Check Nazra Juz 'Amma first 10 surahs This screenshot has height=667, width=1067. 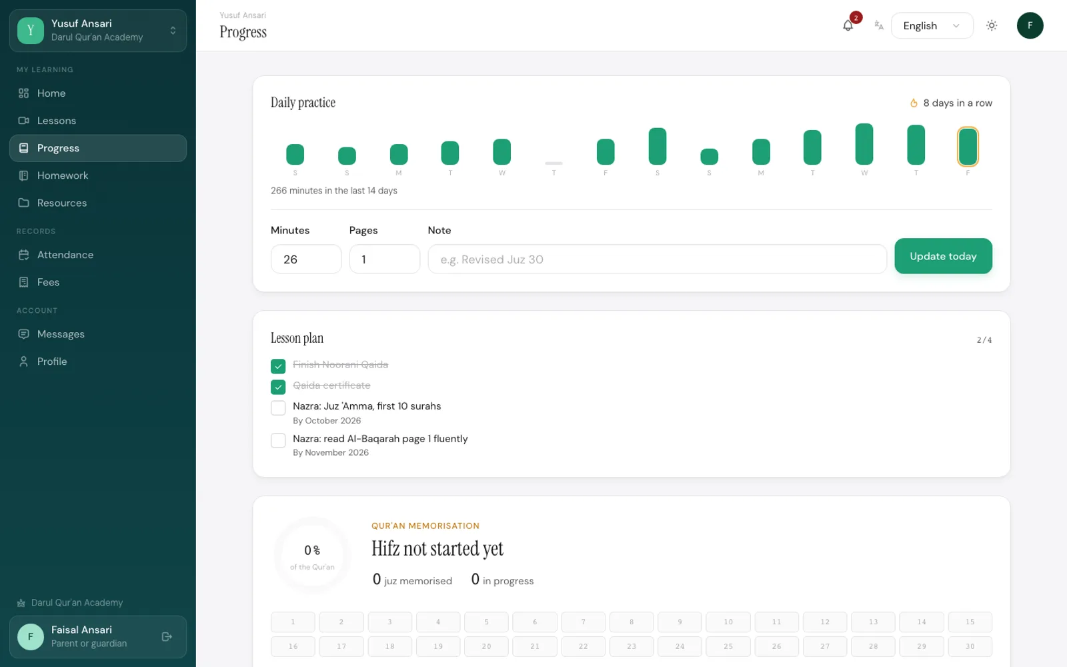coord(278,408)
